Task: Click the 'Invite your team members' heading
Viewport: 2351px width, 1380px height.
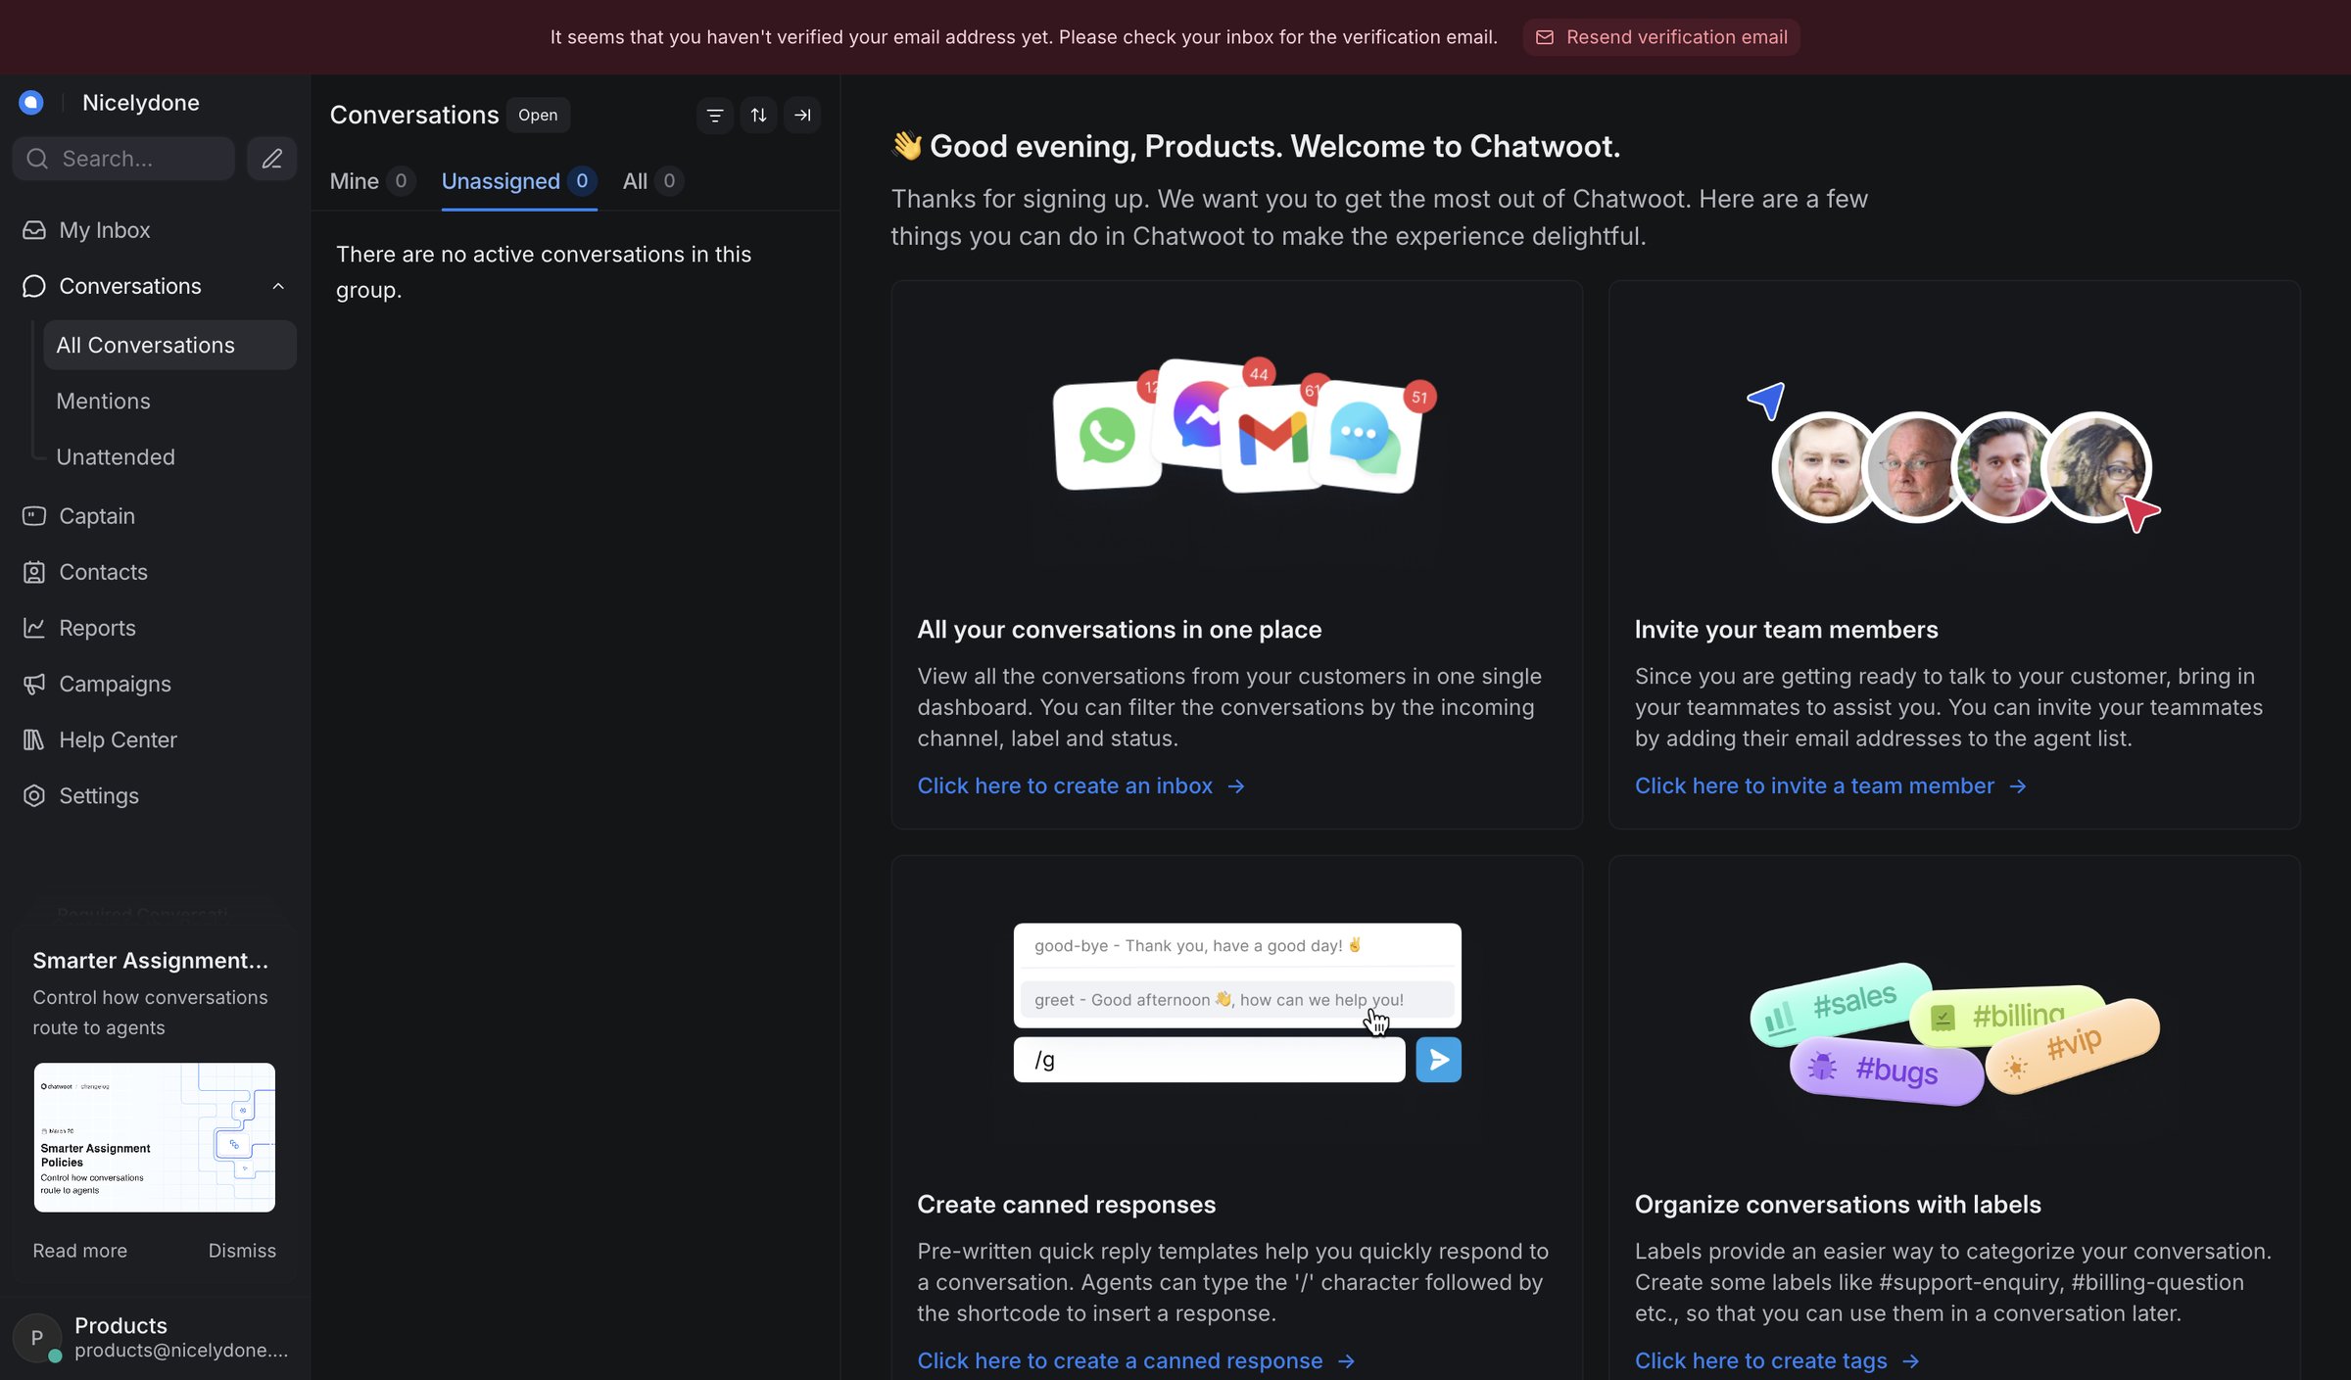Action: coord(1786,629)
